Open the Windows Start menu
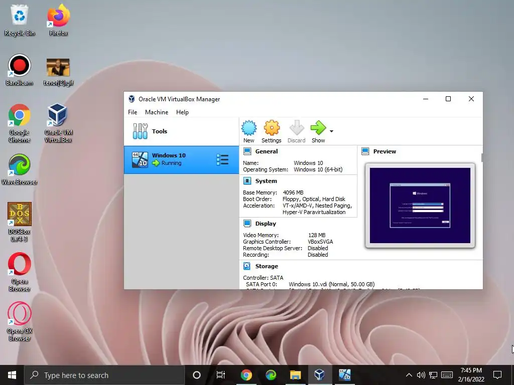The image size is (514, 385). pos(12,375)
